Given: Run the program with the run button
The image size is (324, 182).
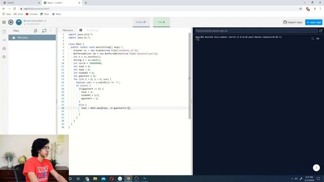Looking at the screenshot, I should [x=161, y=22].
